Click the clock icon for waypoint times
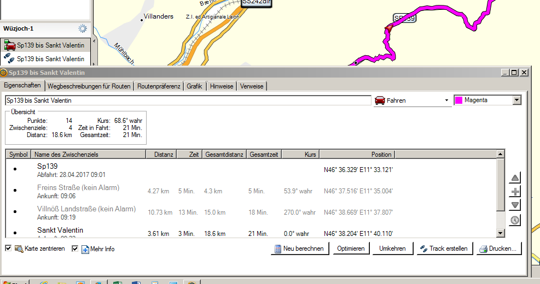Viewport: 540px width, 284px height. pyautogui.click(x=515, y=220)
